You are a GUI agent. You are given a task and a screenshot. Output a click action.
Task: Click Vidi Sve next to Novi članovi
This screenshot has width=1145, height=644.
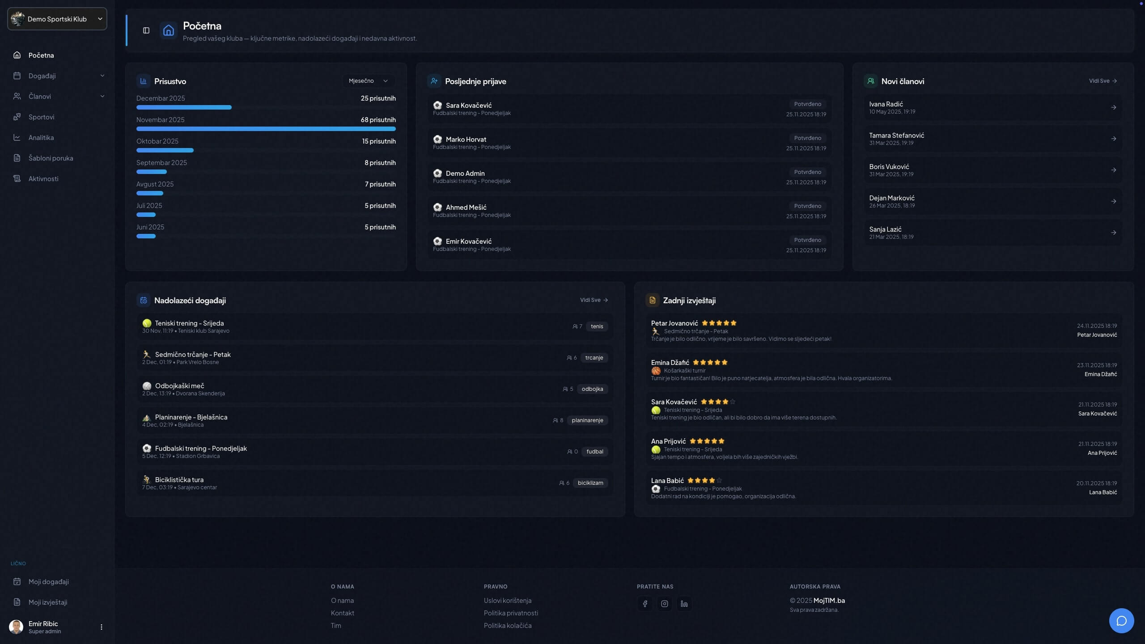pyautogui.click(x=1102, y=81)
